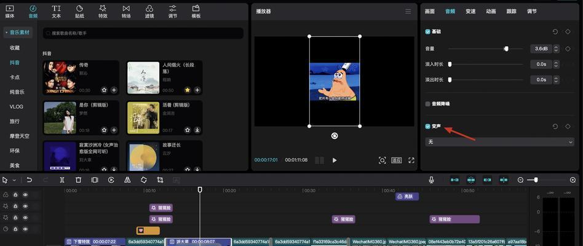Click the rotate tool in the timeline toolbar
583x246 pixels.
click(144, 180)
